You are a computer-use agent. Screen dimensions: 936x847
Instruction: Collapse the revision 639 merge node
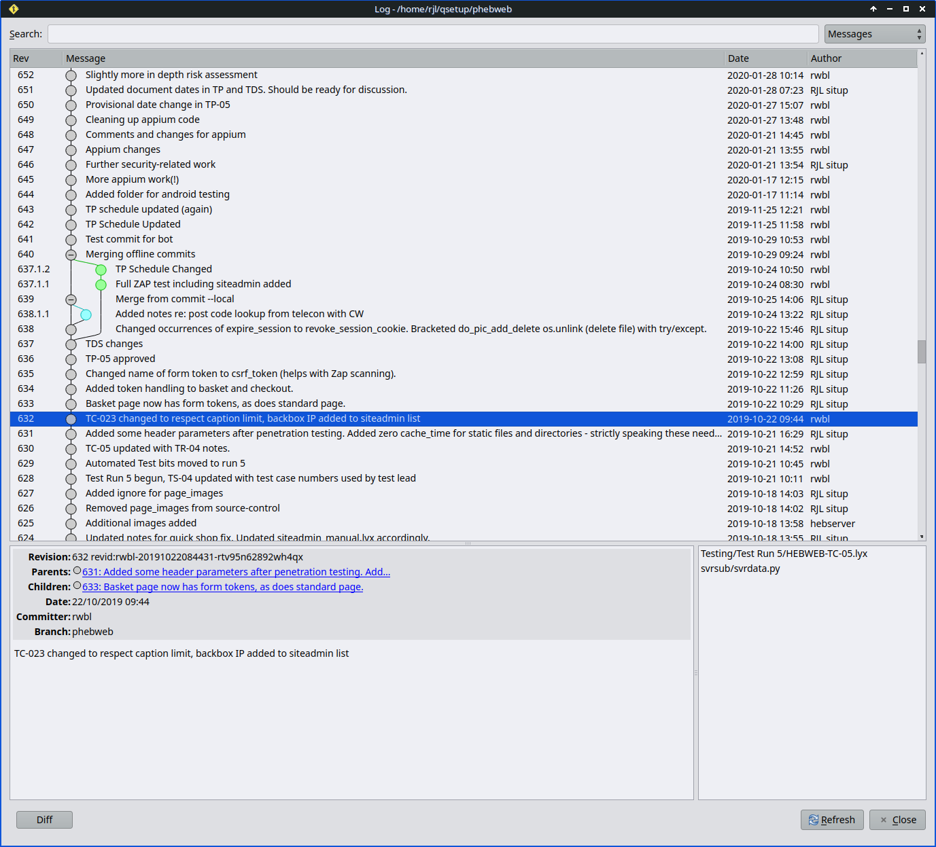click(x=71, y=300)
